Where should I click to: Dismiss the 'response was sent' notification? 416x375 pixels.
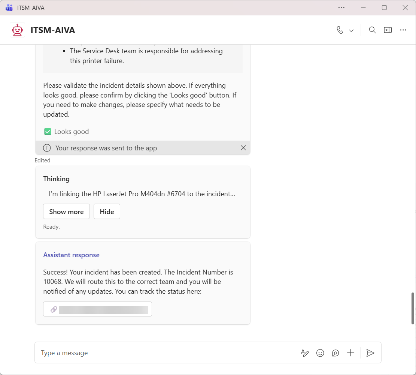[243, 148]
